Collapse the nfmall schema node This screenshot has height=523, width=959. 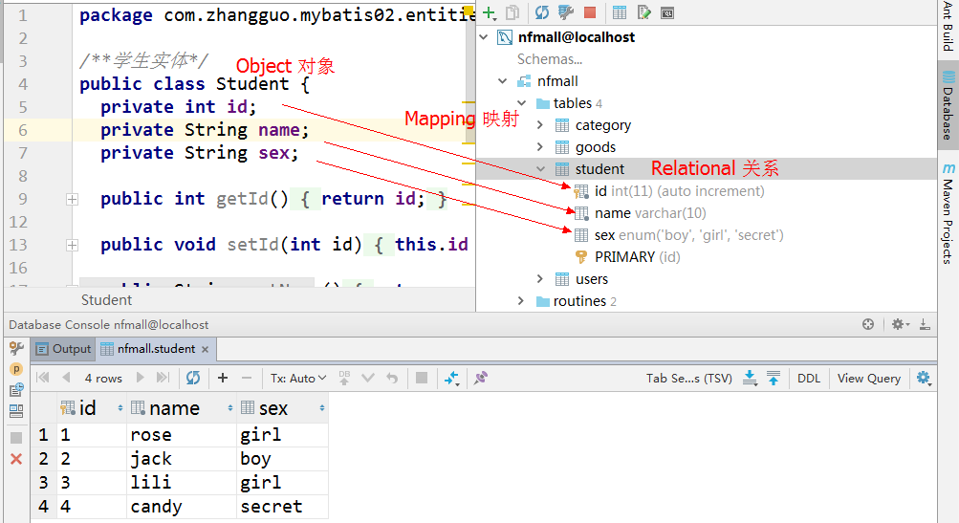503,80
